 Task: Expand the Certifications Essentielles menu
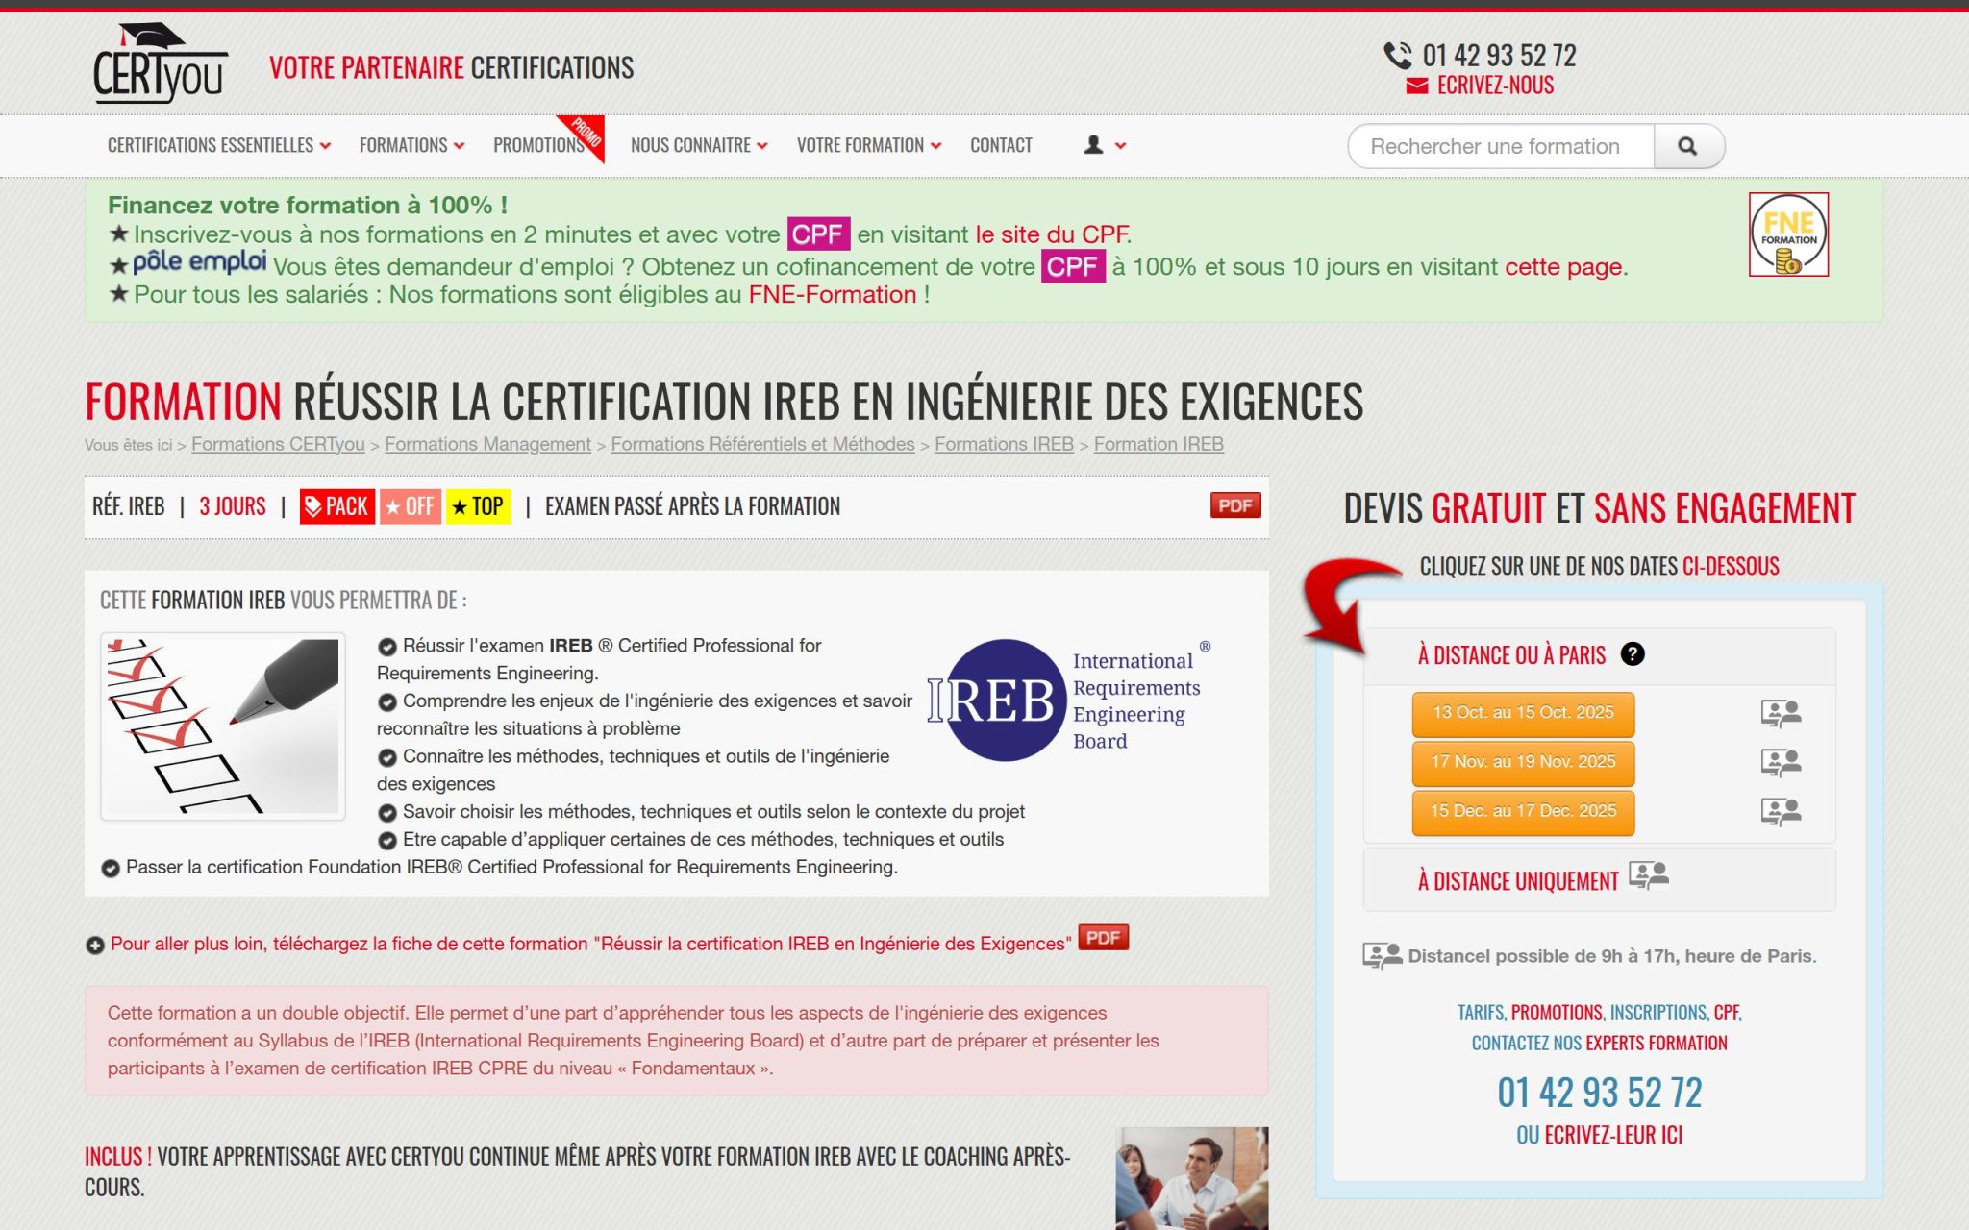coord(219,145)
